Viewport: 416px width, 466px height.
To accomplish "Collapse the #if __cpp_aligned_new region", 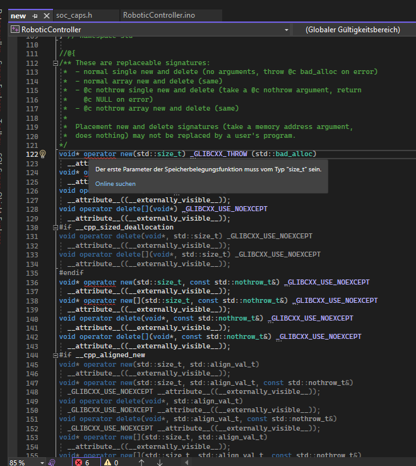I will click(56, 355).
